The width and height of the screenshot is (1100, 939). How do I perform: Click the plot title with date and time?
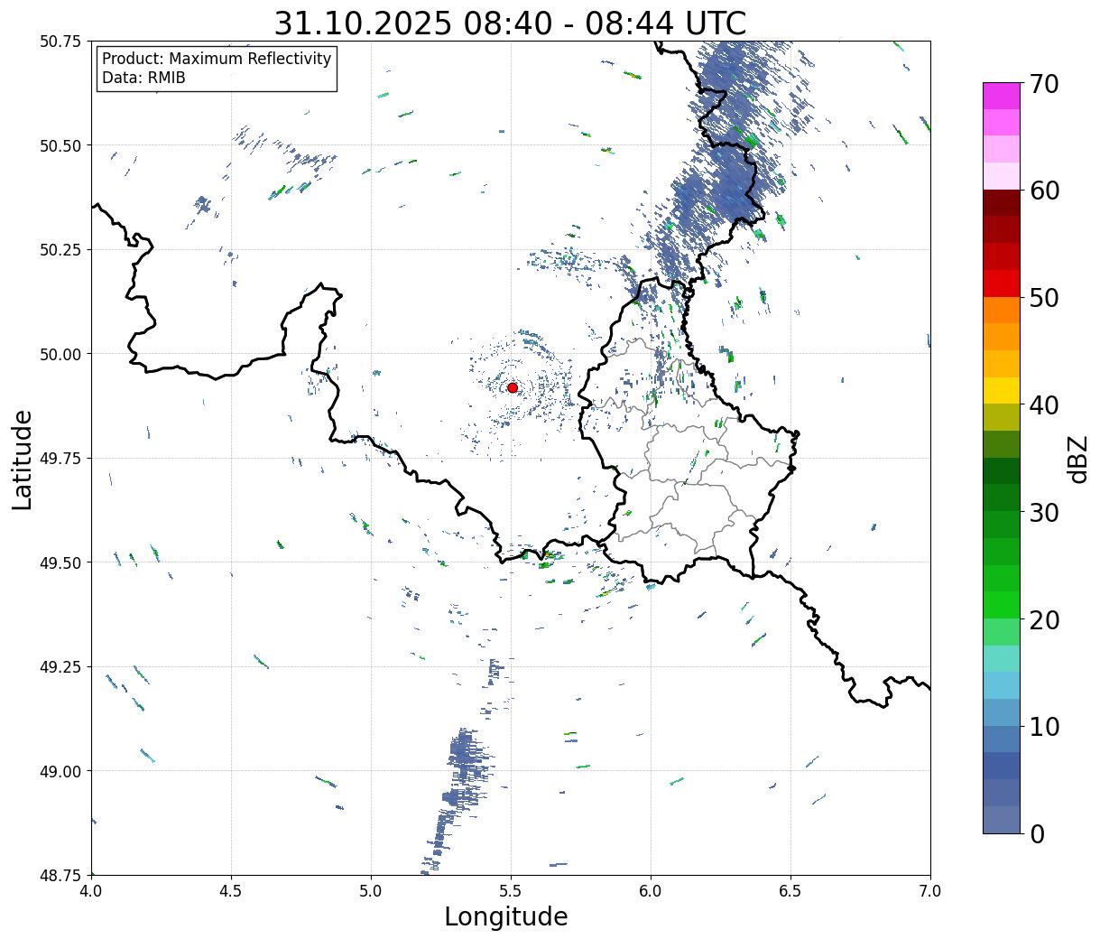[510, 23]
